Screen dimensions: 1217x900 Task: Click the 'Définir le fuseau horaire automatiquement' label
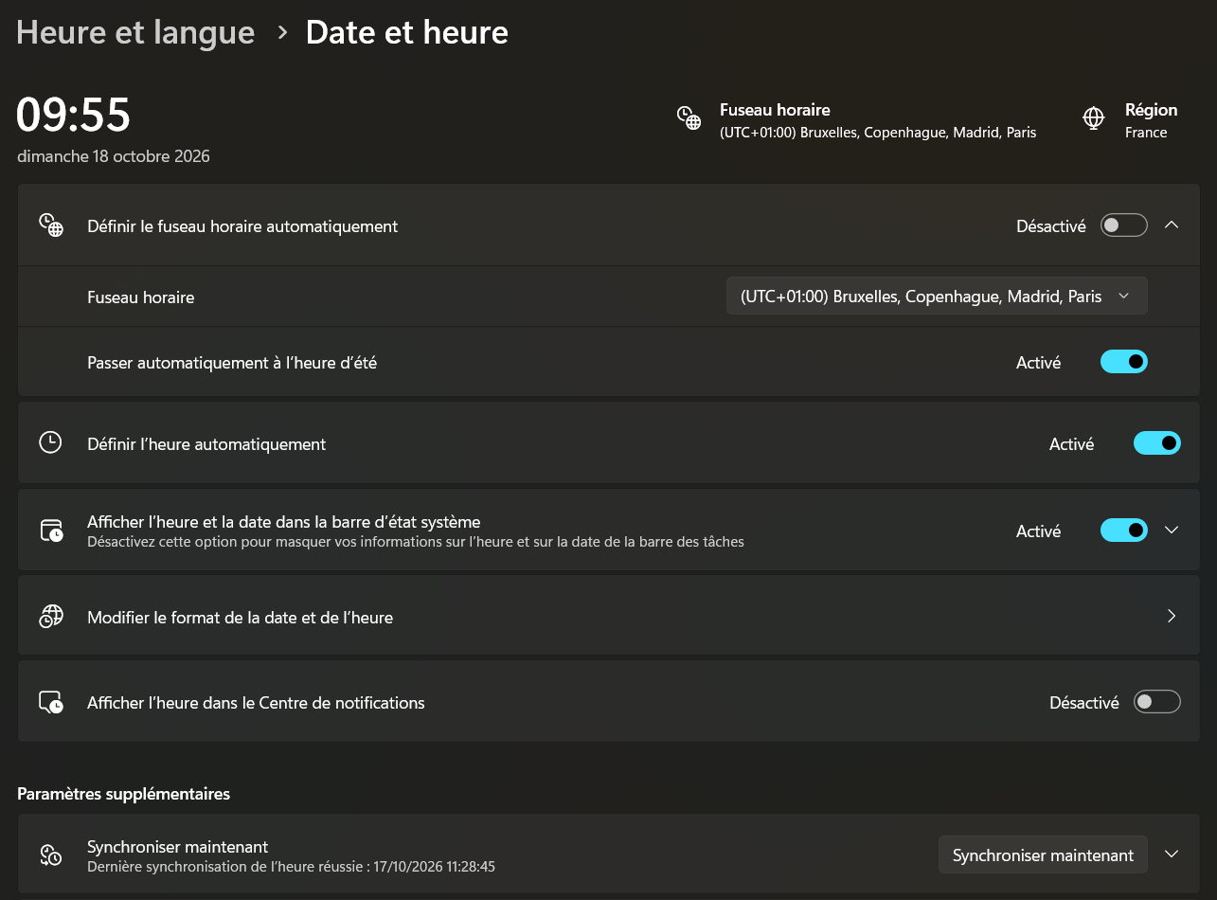[242, 226]
